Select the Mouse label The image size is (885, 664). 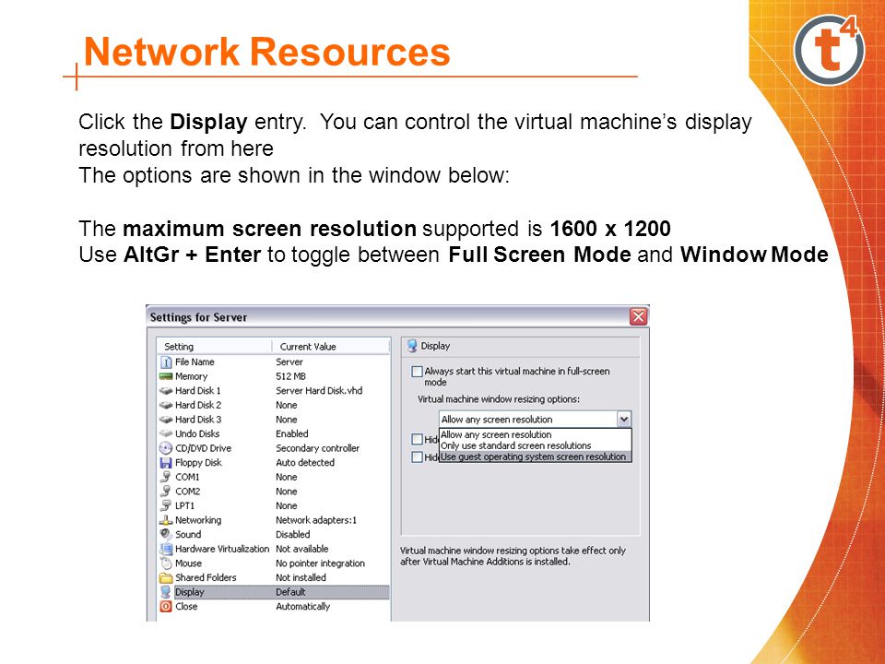coord(188,563)
